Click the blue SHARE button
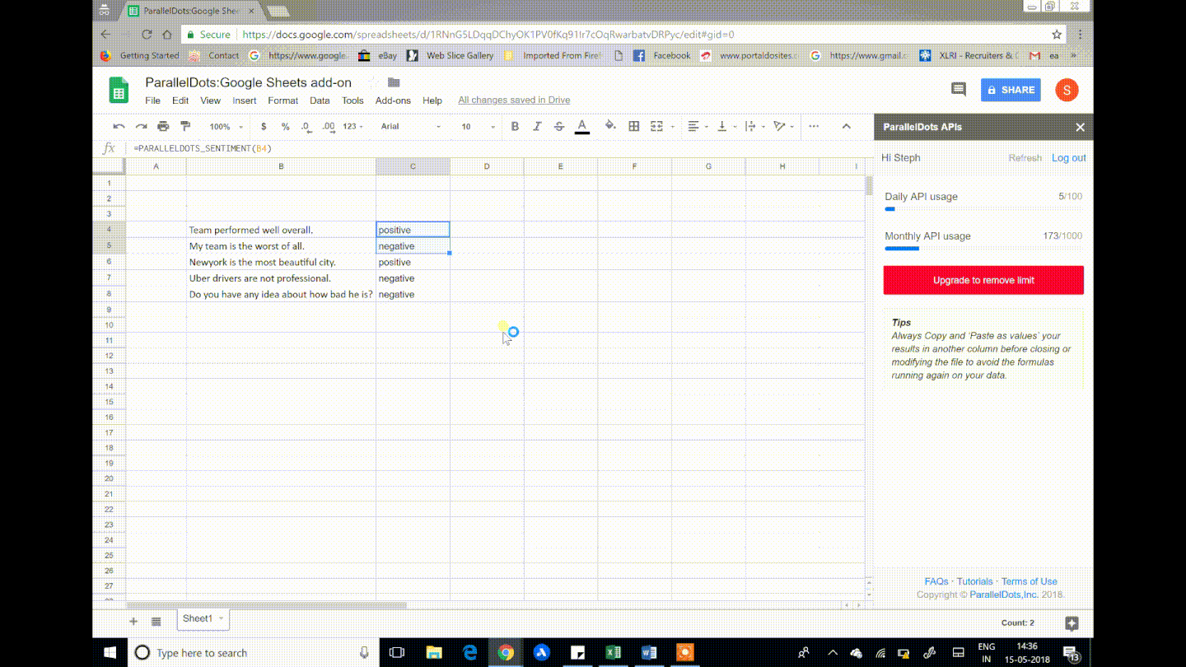Viewport: 1186px width, 667px height. [x=1011, y=90]
